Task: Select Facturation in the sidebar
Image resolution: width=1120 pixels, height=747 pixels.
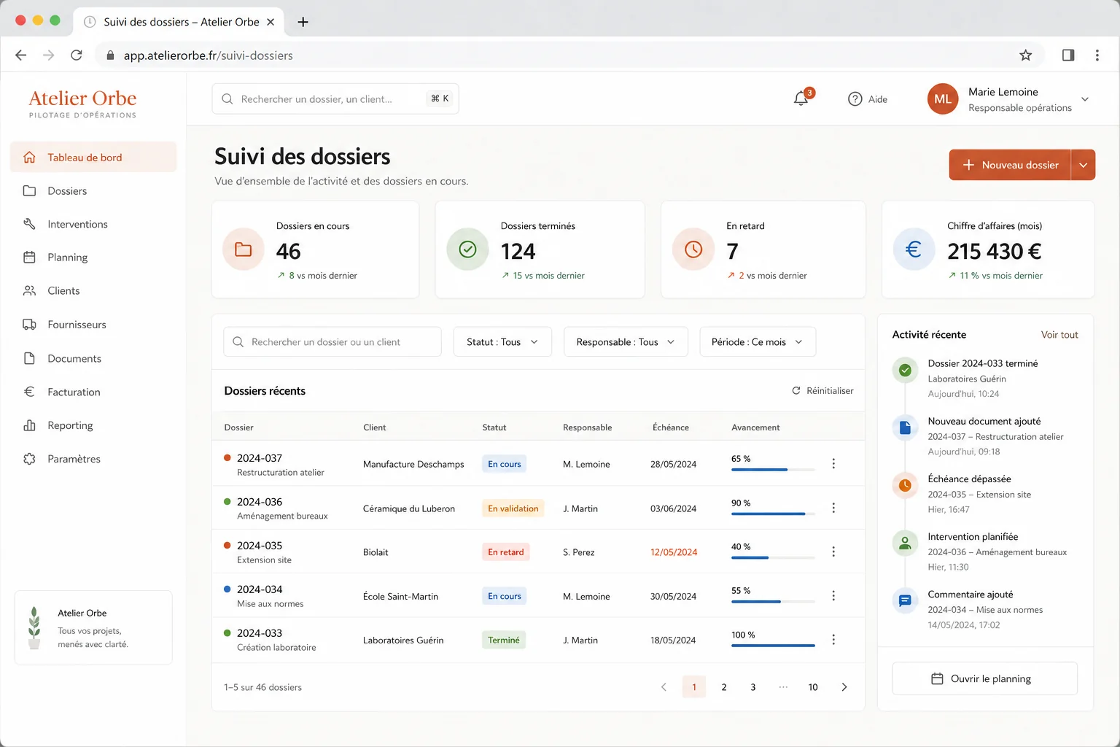Action: click(x=93, y=392)
